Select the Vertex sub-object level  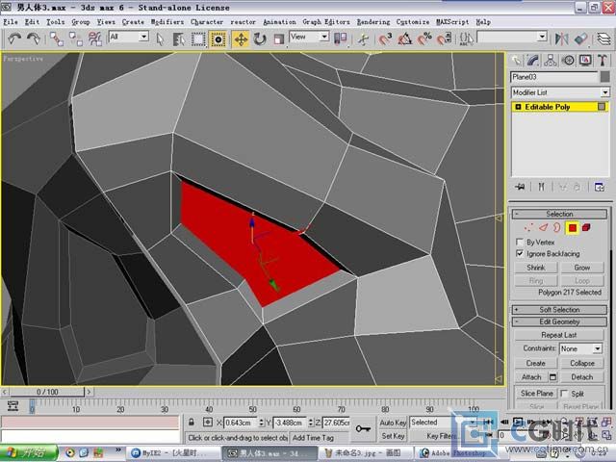point(528,227)
